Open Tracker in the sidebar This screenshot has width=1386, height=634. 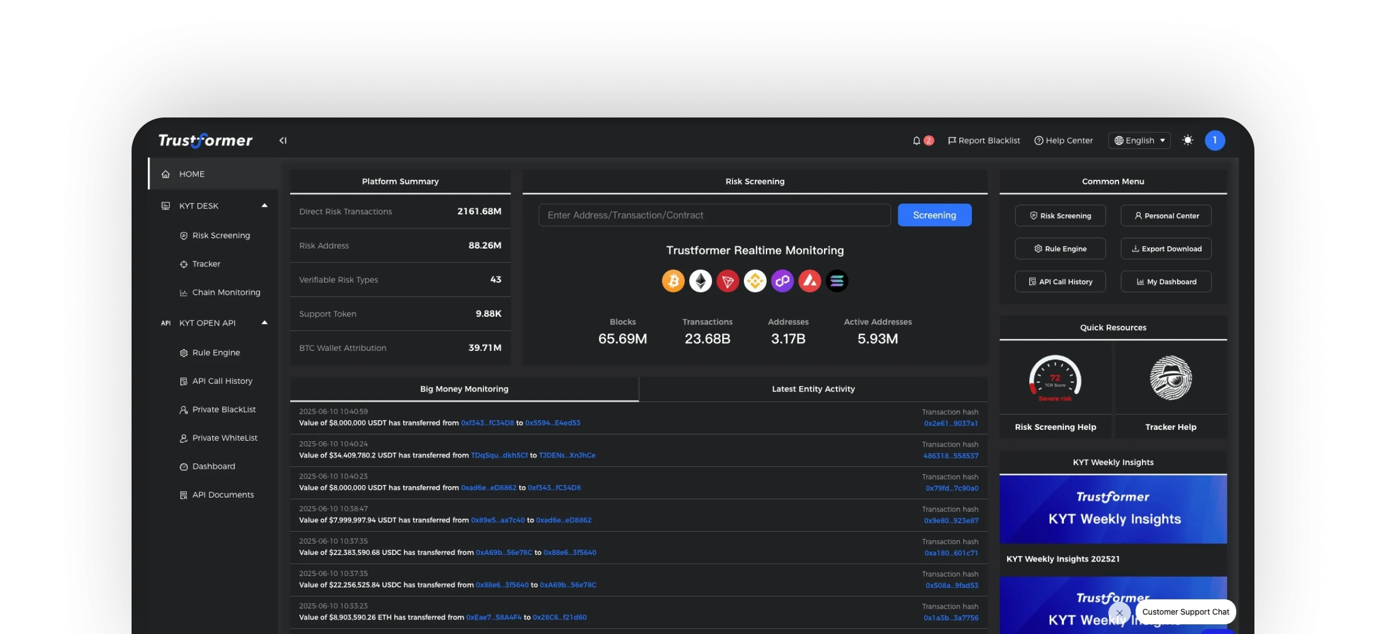click(200, 264)
